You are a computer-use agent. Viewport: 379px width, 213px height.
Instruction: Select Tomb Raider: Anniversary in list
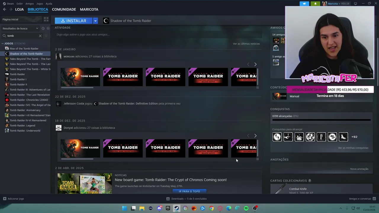[25, 110]
